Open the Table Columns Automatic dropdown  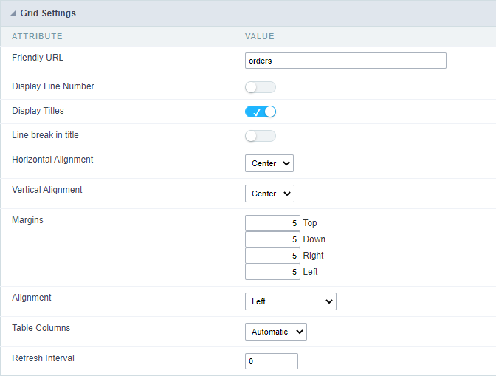click(276, 332)
